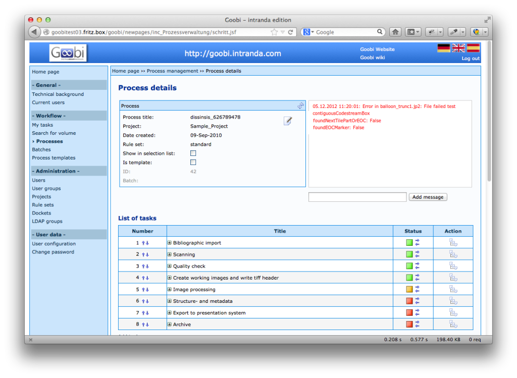
Task: Select the Spanish flag language icon
Action: coord(473,48)
